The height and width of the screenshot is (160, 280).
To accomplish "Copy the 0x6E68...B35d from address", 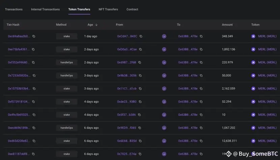I will pos(140,141).
